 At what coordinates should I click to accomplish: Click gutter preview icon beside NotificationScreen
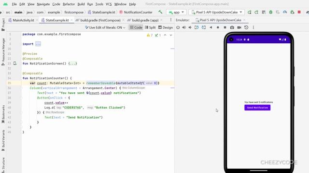pos(15,63)
